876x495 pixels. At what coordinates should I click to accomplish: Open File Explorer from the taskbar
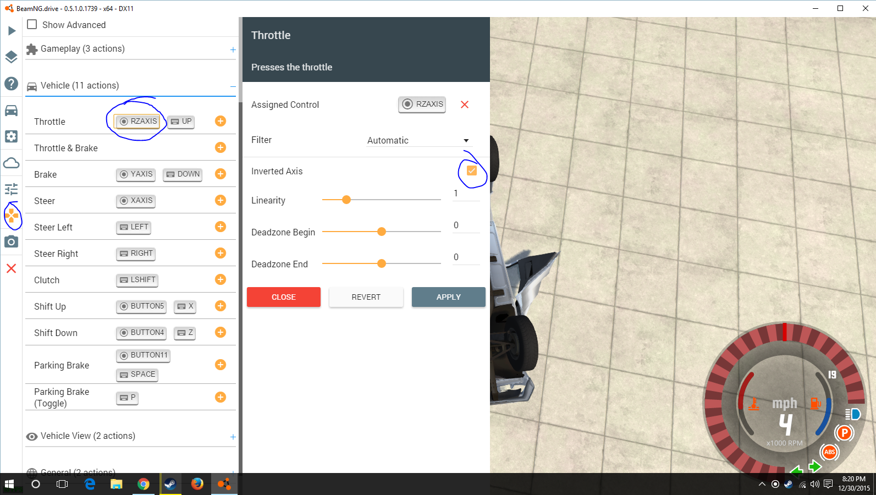click(117, 484)
